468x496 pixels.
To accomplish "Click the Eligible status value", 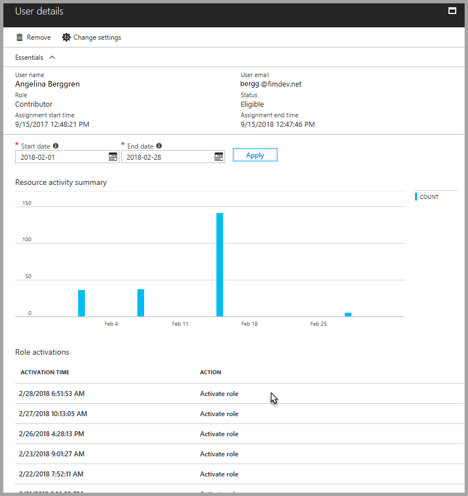I will [x=252, y=104].
